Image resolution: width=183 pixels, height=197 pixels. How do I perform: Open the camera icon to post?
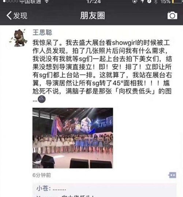pos(172,15)
